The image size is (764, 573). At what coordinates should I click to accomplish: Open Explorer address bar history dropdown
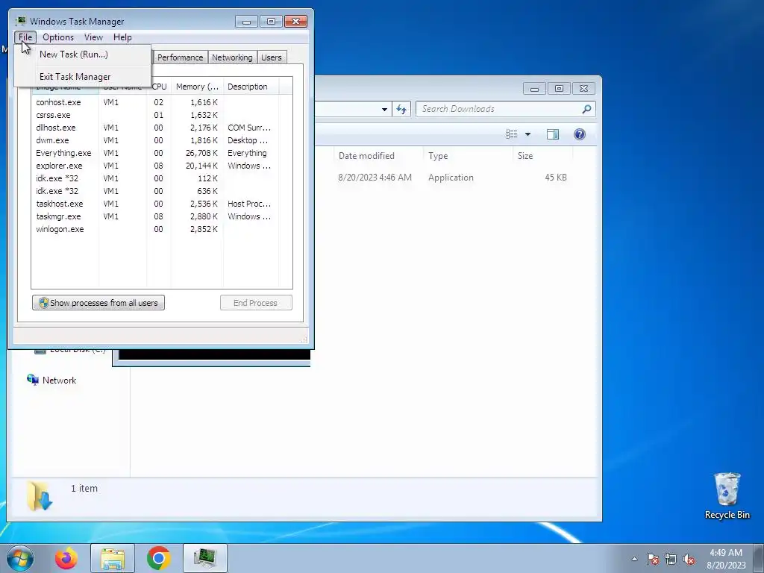[x=384, y=109]
